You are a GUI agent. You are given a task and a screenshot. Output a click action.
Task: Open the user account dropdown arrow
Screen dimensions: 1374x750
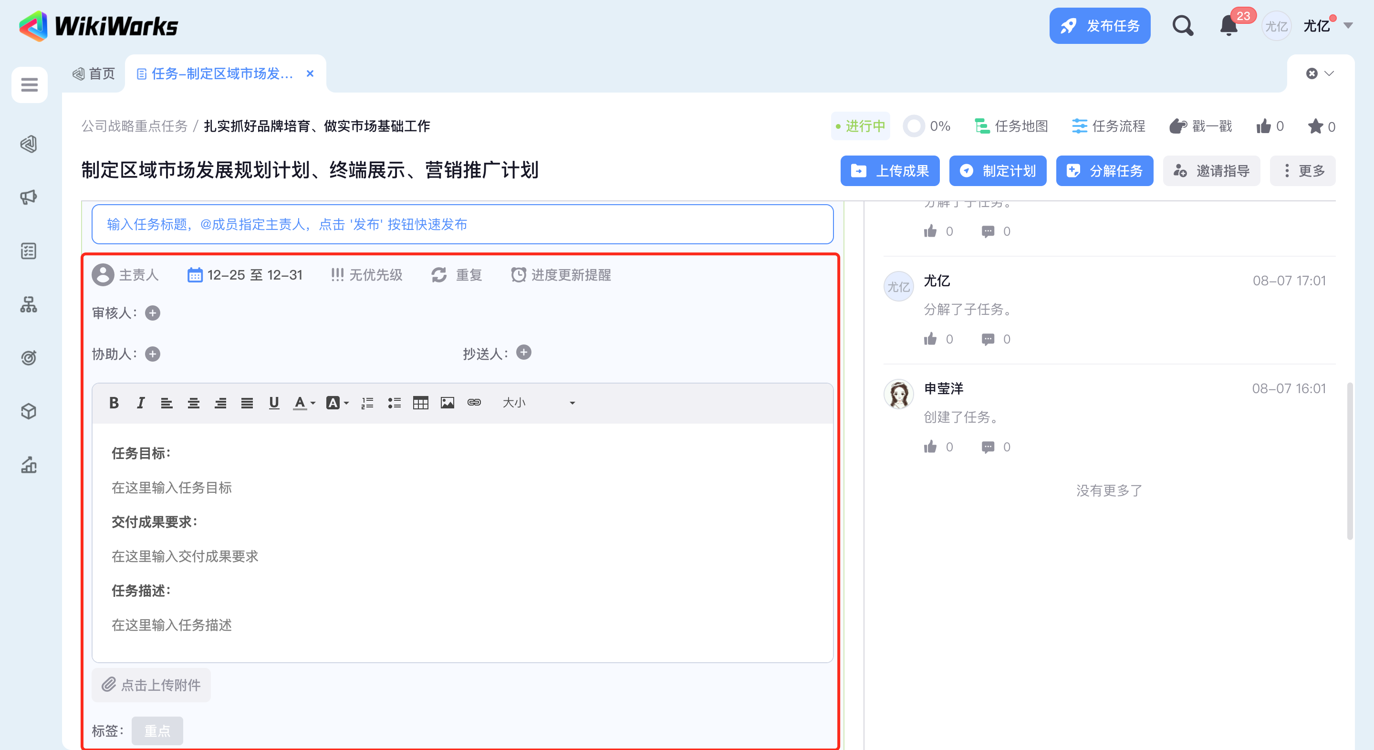1348,26
